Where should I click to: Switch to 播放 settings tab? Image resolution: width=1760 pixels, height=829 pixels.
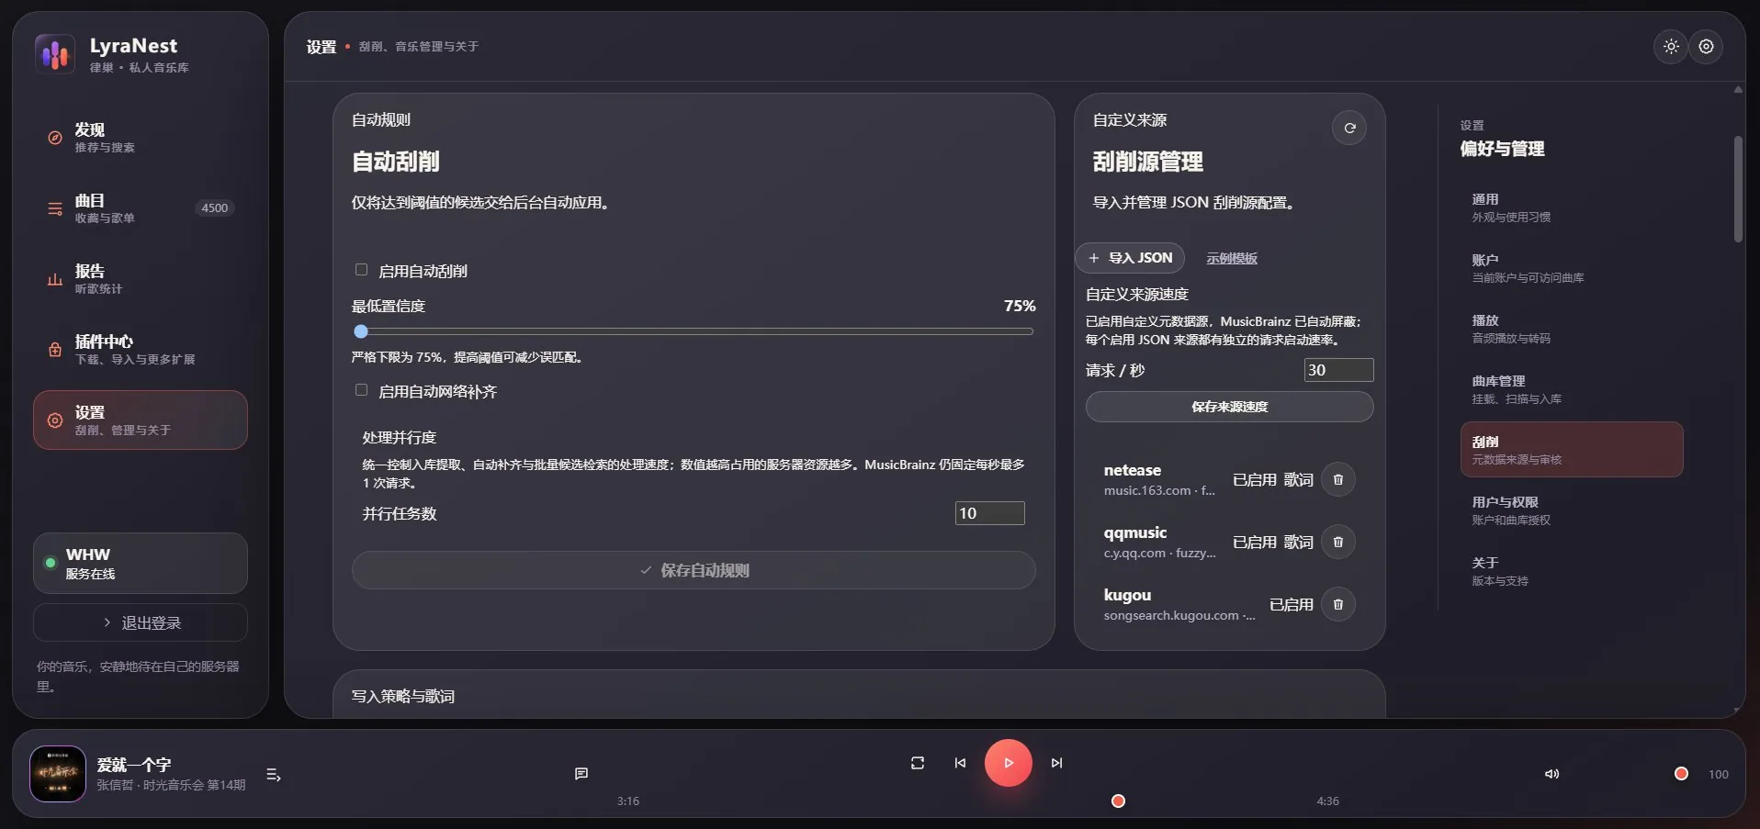[1572, 329]
